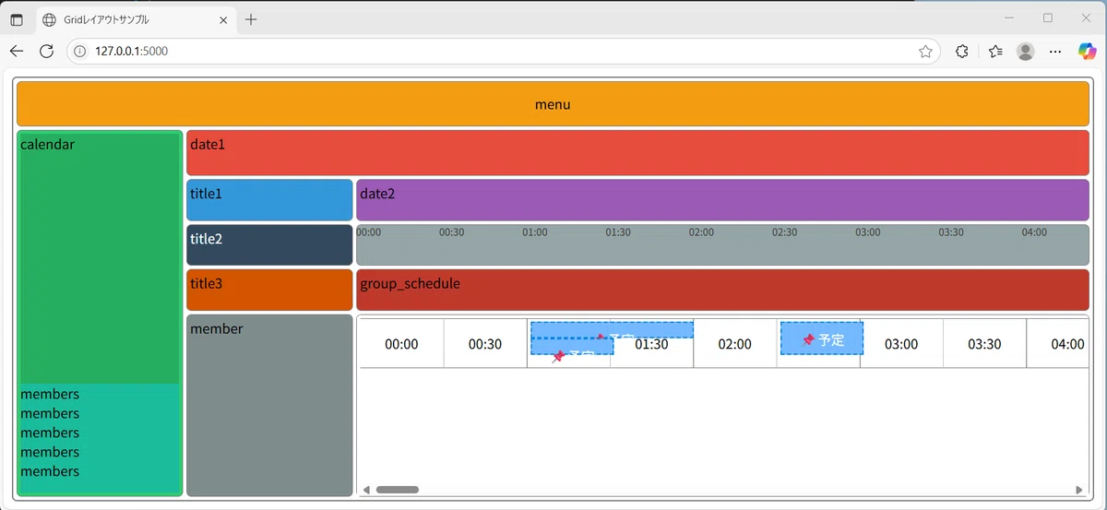Click the horizontal scrollbar thumb under the schedule
The height and width of the screenshot is (510, 1107).
(x=398, y=490)
